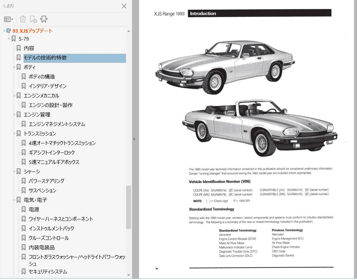Open the 93 XJSアップデート bookmark
This screenshot has width=357, height=280.
[x=32, y=31]
